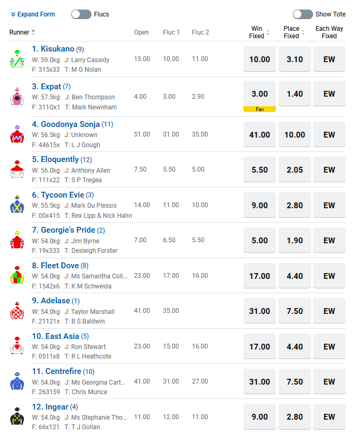Click Centrefire's blue jockey silks icon
354x434 pixels.
click(17, 381)
